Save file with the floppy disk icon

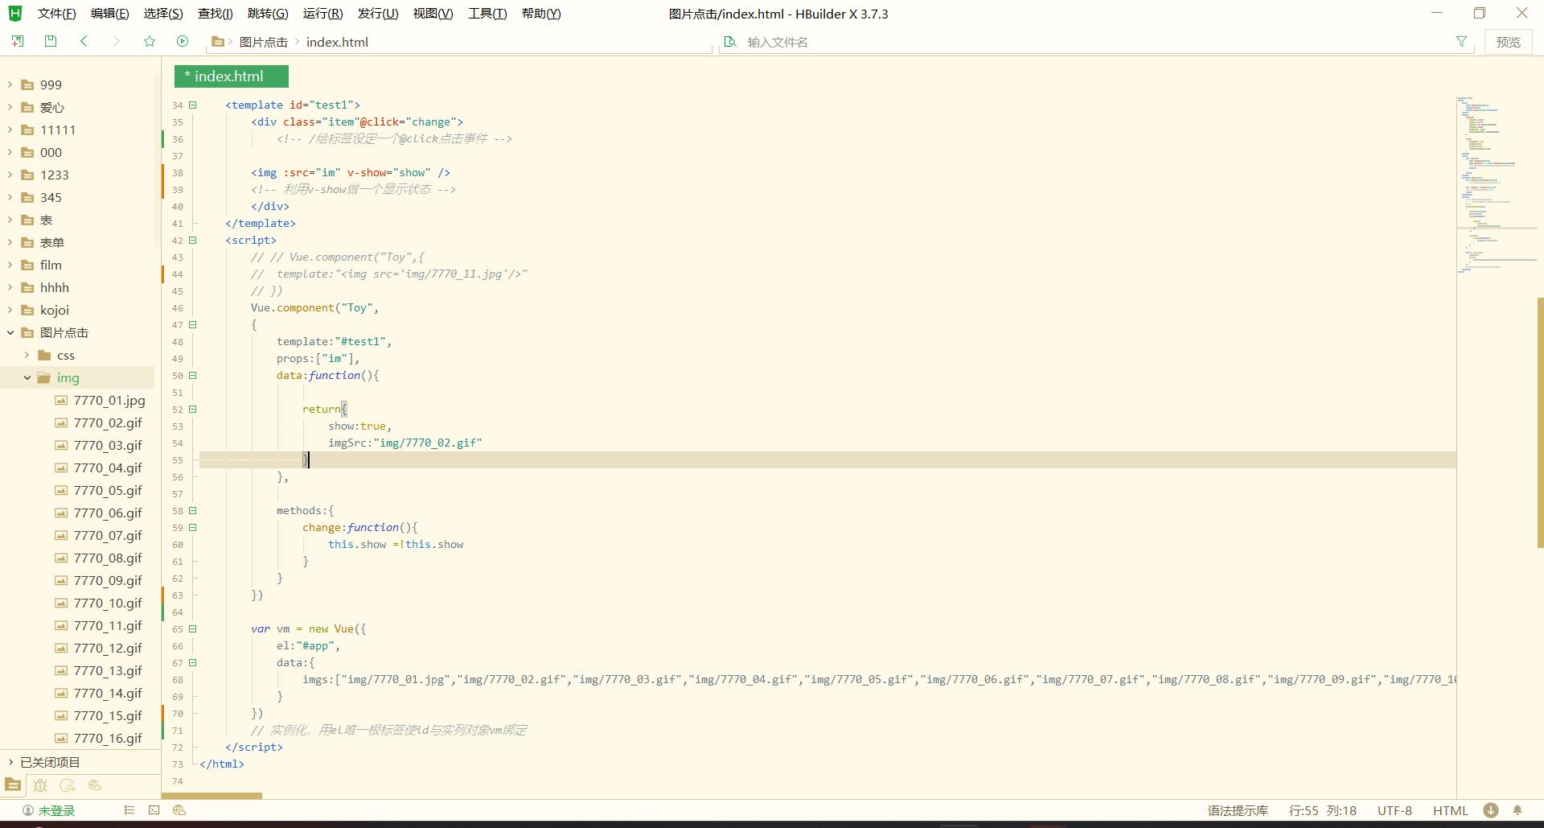coord(51,41)
